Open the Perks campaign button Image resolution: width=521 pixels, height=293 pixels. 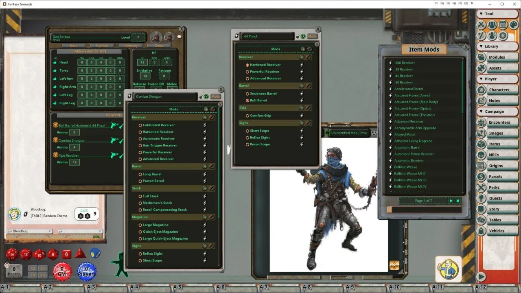(x=498, y=188)
